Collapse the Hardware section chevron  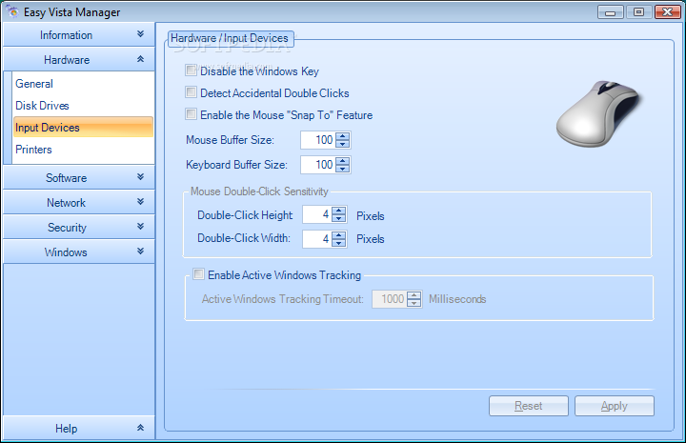(140, 59)
